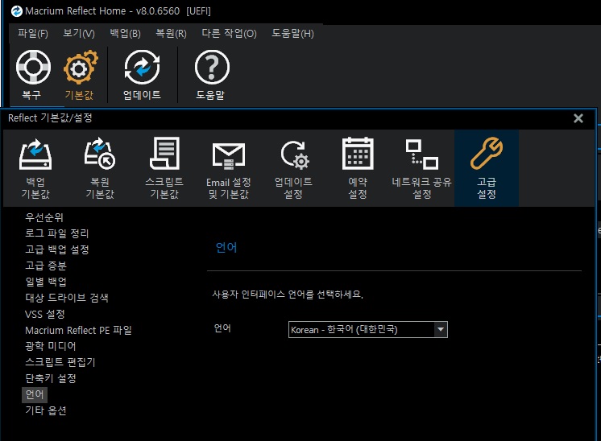Screen dimensions: 601x441
Task: Select 대상 드라이브 검색 entry
Action: pyautogui.click(x=67, y=298)
